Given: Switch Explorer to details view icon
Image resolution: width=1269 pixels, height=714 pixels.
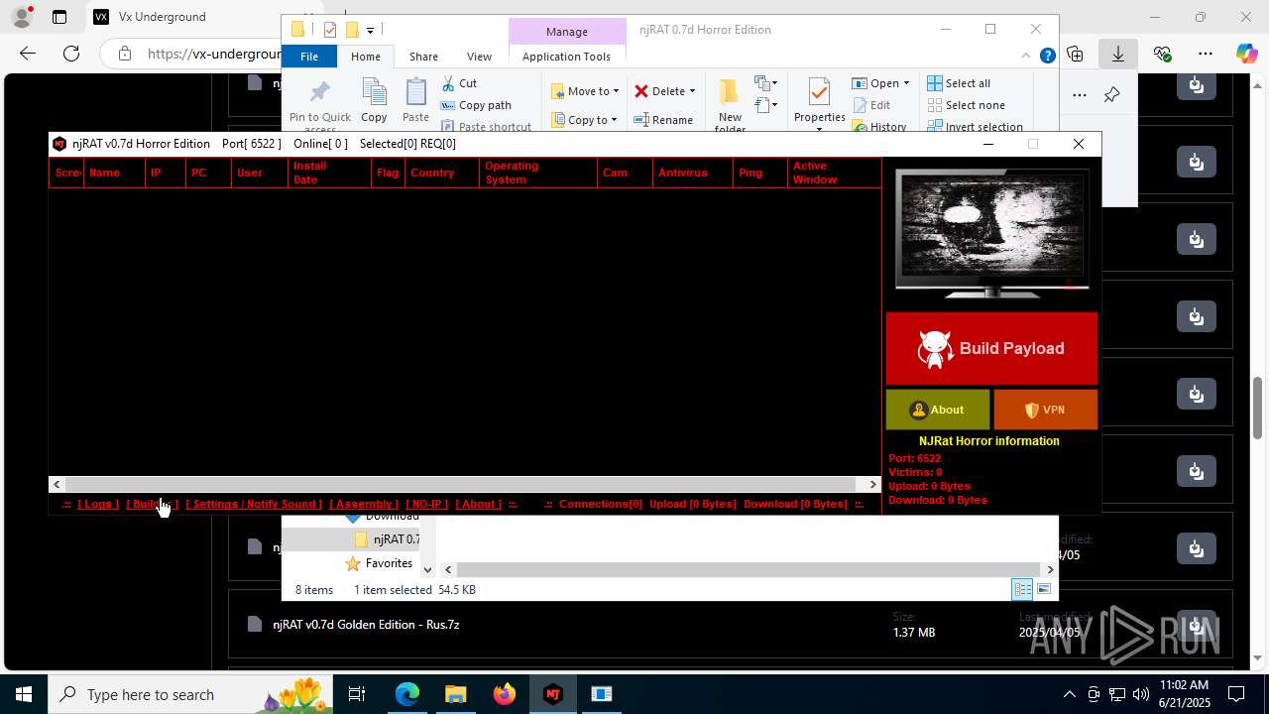Looking at the screenshot, I should pos(1022,589).
